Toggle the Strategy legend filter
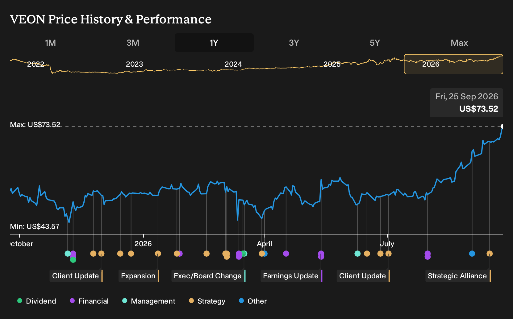Viewport: 513px width, 319px height. [207, 301]
